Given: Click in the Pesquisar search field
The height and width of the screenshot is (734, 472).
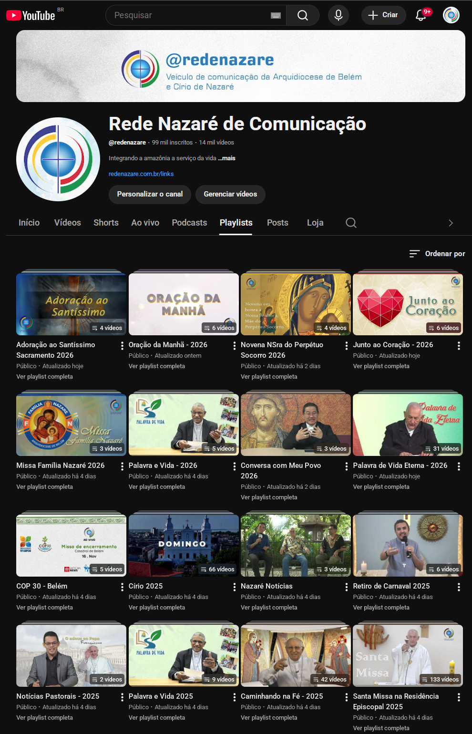Looking at the screenshot, I should 191,15.
